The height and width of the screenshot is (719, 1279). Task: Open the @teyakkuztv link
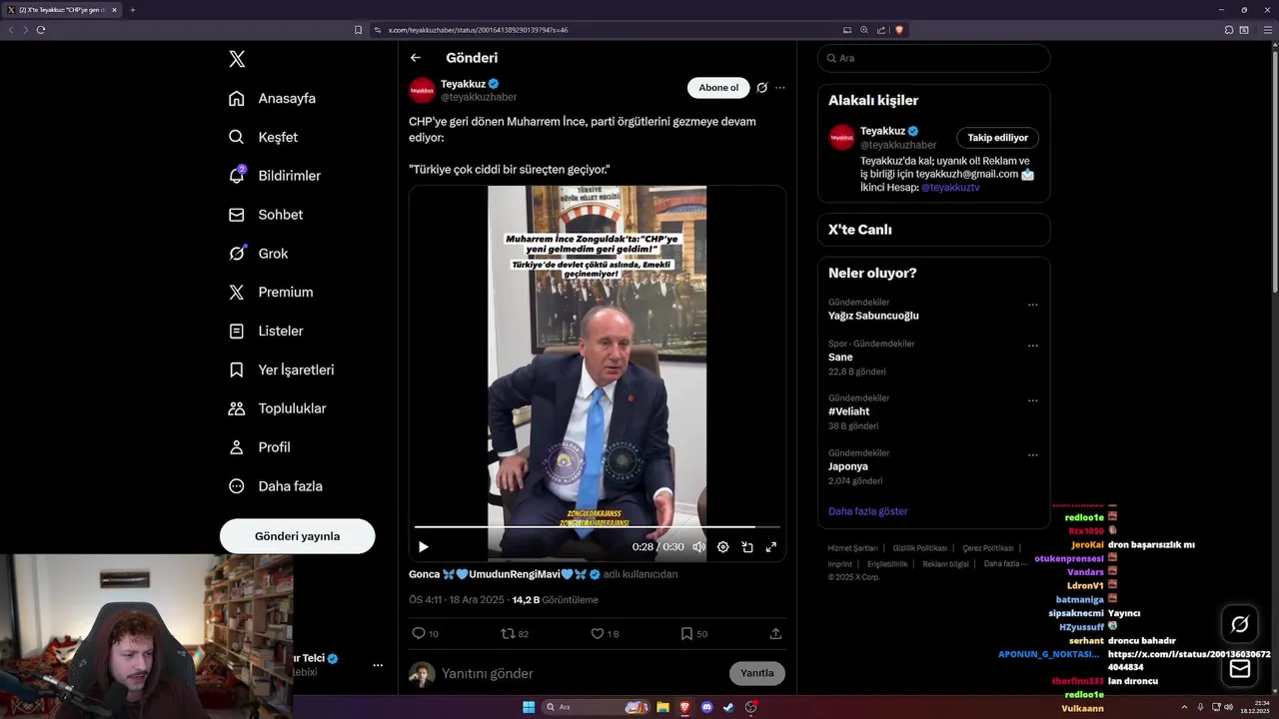[x=950, y=187]
